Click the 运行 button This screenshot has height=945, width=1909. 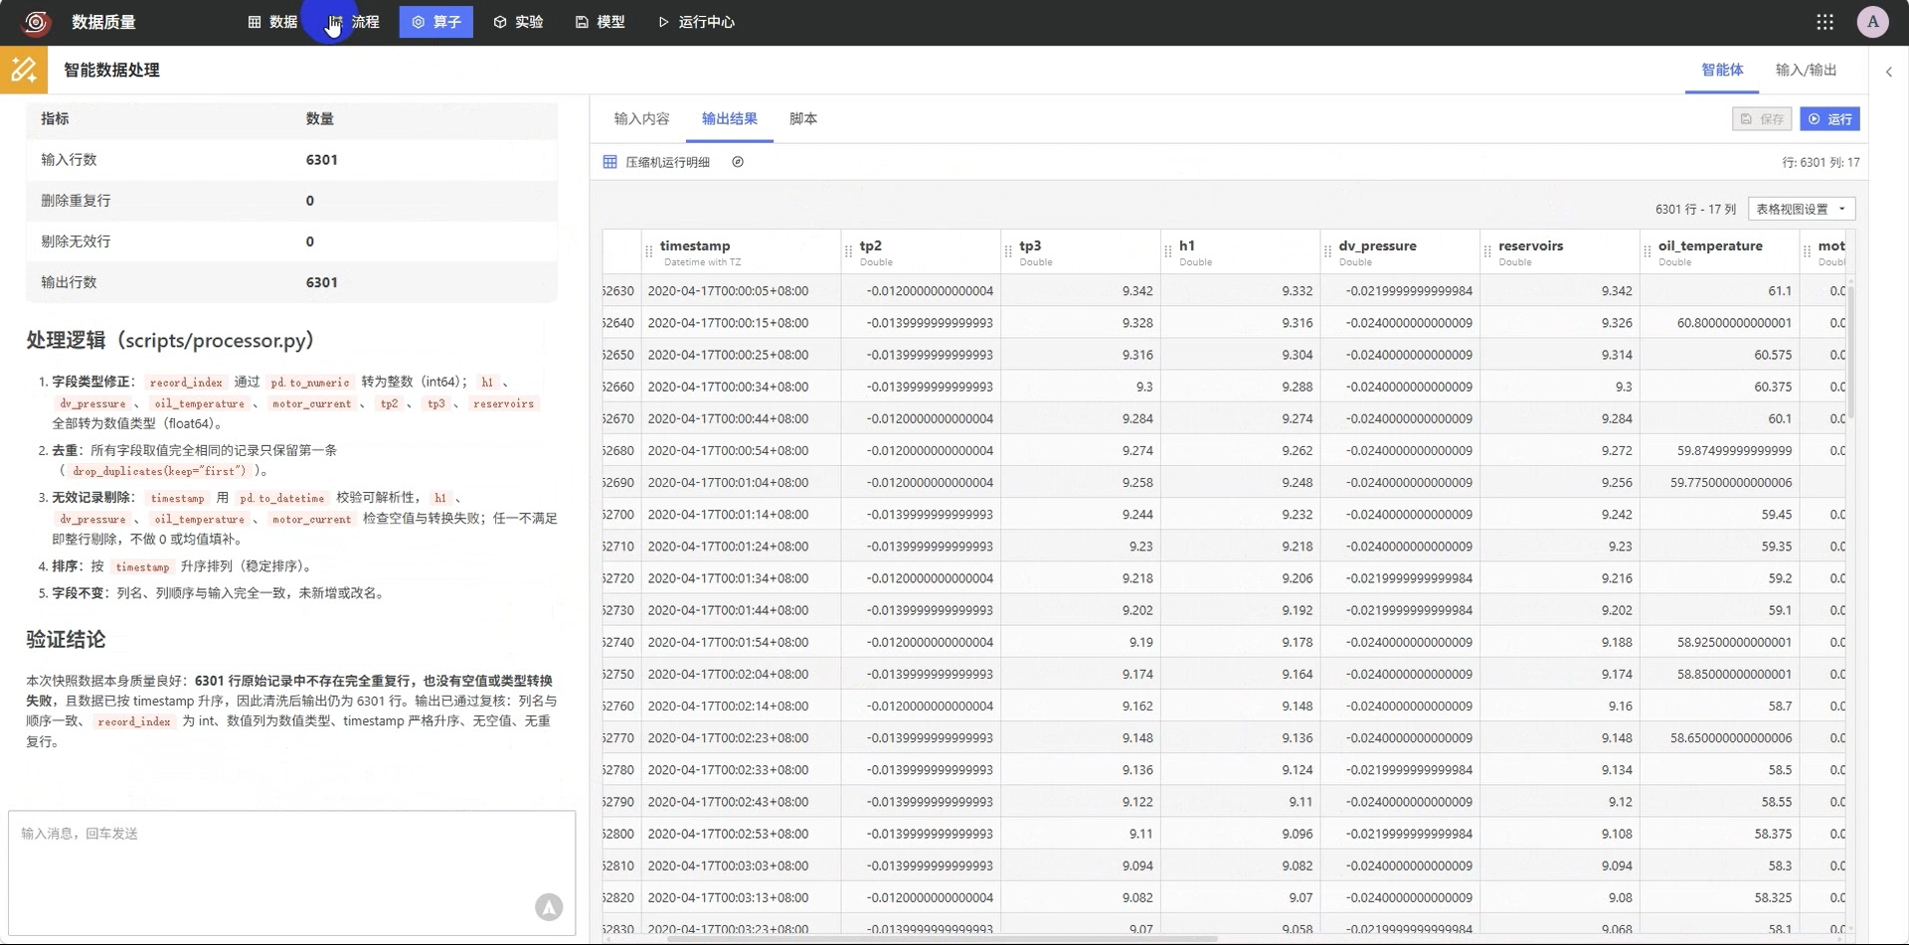click(x=1829, y=119)
